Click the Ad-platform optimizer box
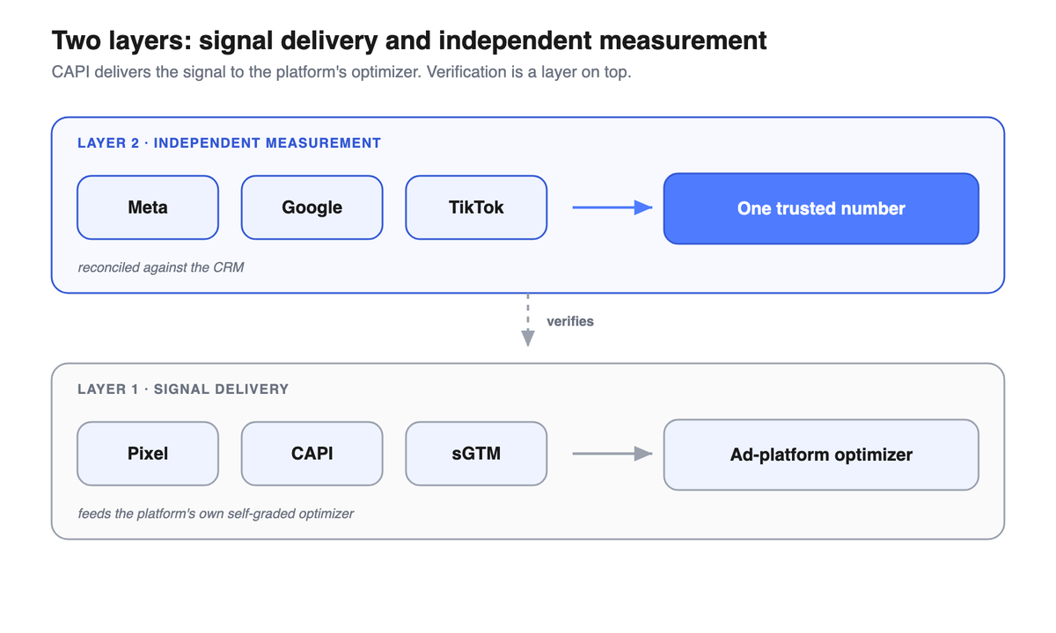Viewport: 1056px width, 633px height. (821, 455)
